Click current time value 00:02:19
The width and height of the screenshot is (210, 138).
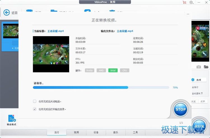(x=138, y=52)
